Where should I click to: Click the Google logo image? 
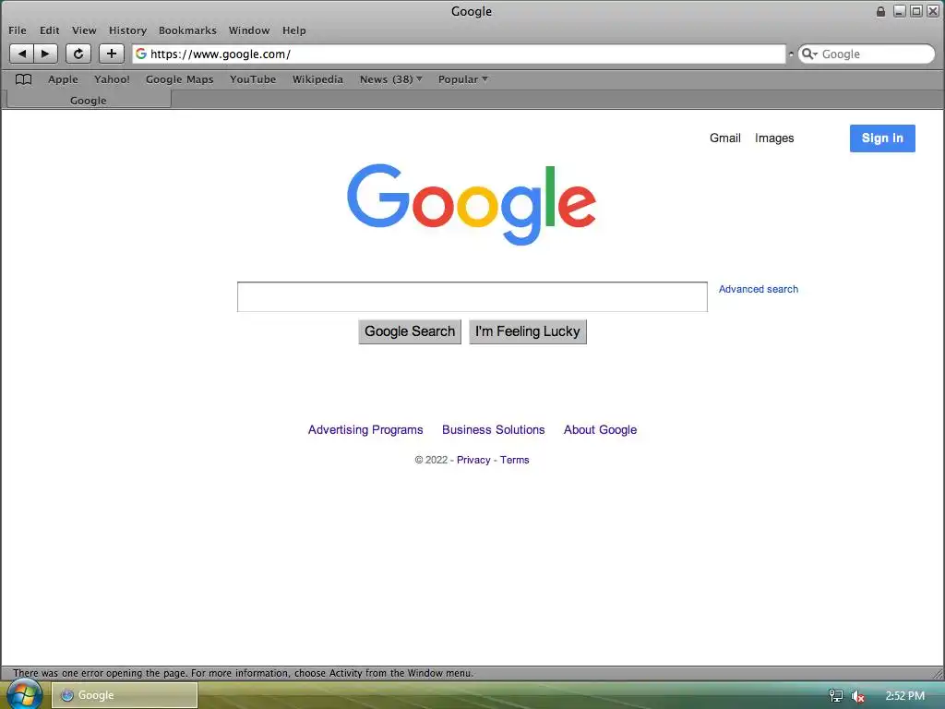[x=472, y=204]
